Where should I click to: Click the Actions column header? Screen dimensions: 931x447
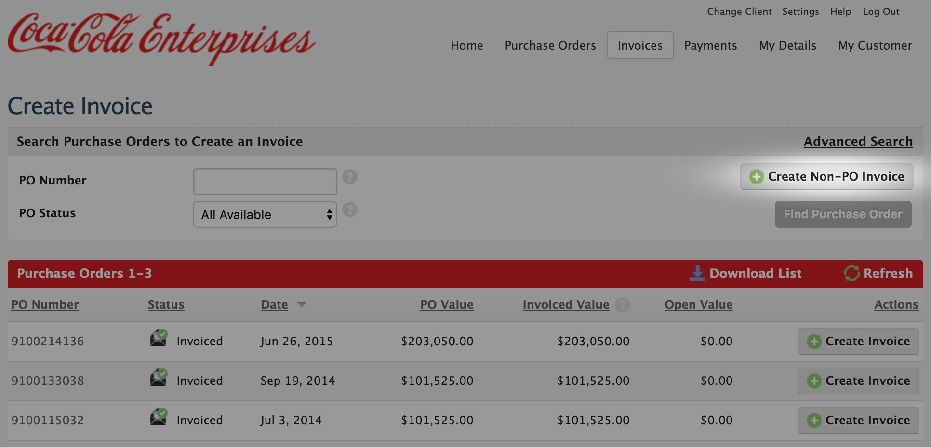click(896, 304)
